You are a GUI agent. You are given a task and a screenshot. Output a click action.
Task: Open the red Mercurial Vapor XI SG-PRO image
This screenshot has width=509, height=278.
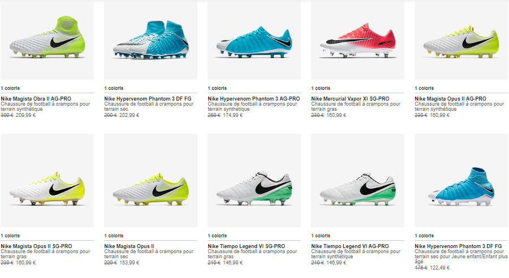point(358,40)
